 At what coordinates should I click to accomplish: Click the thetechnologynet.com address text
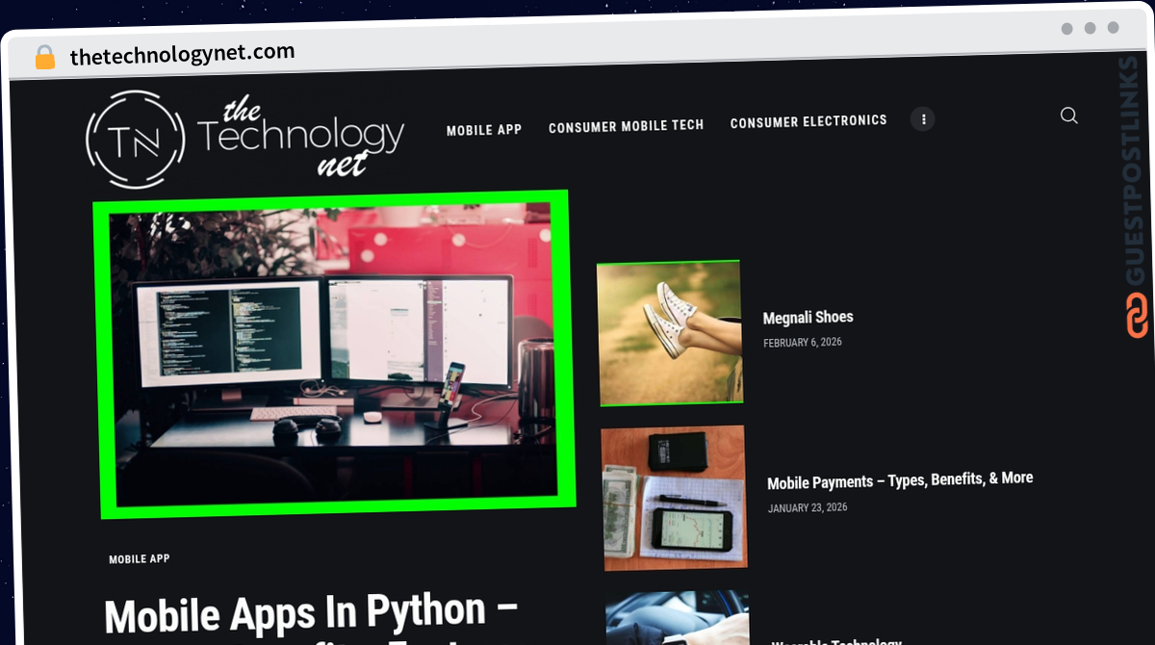[x=182, y=54]
